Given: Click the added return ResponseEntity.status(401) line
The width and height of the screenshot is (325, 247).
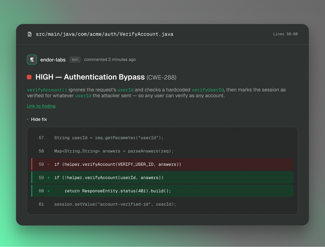Looking at the screenshot, I should 162,191.
